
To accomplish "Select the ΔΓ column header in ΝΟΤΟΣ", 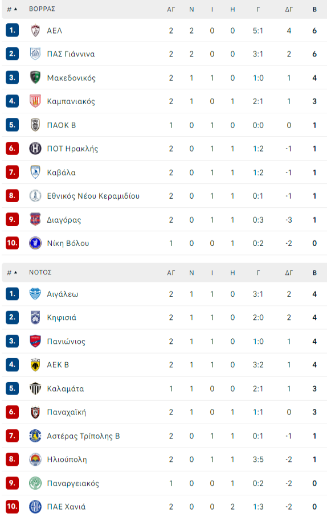I will click(289, 273).
